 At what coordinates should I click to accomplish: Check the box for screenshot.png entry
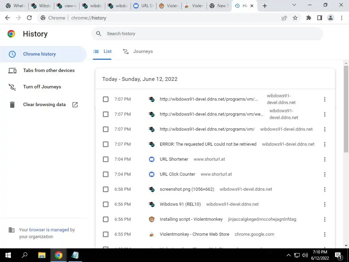(106, 189)
